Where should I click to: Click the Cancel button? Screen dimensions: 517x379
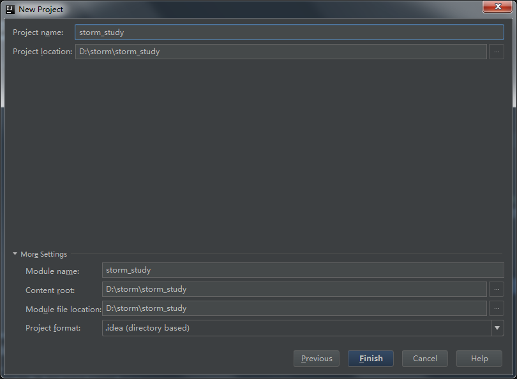[x=424, y=359]
